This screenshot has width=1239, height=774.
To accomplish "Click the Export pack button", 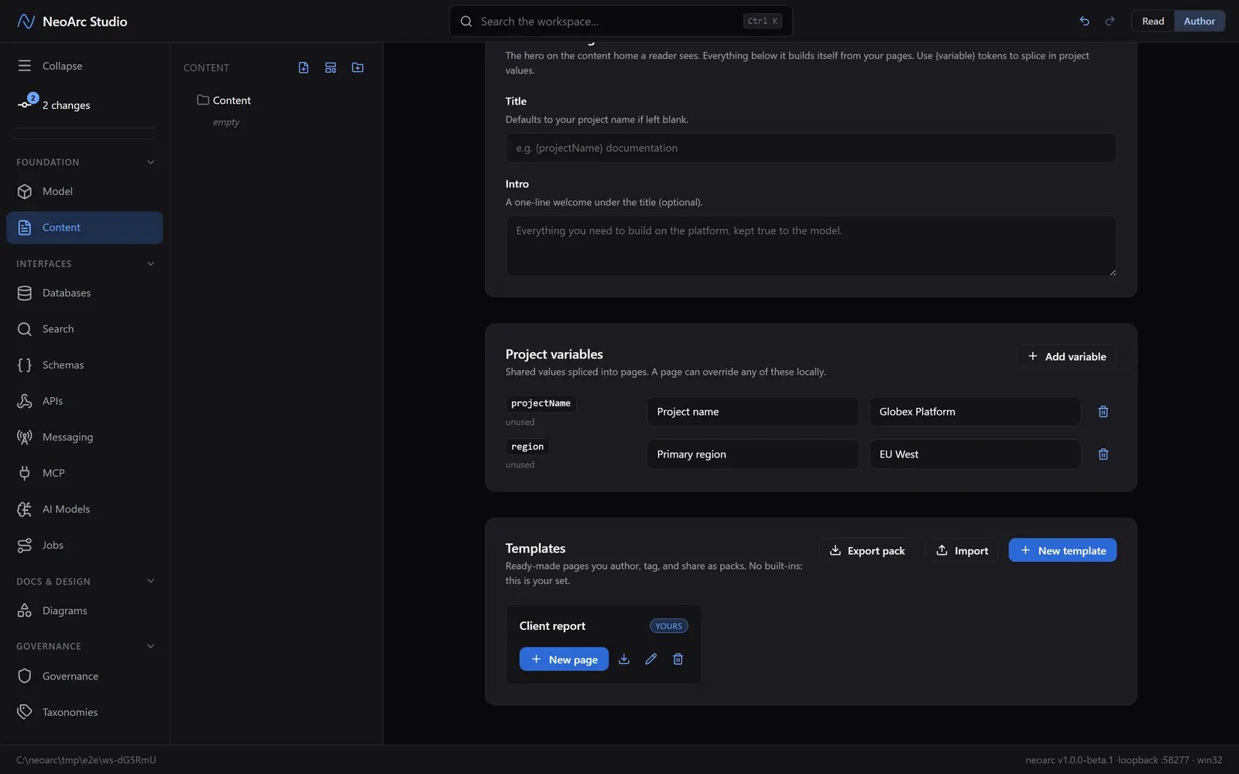I will point(867,550).
